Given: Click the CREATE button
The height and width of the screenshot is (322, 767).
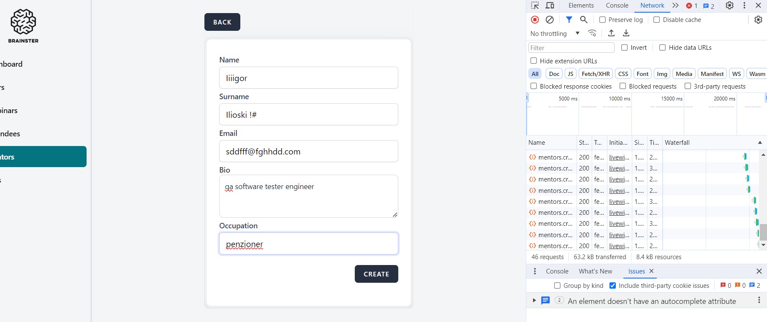Looking at the screenshot, I should click(x=376, y=274).
